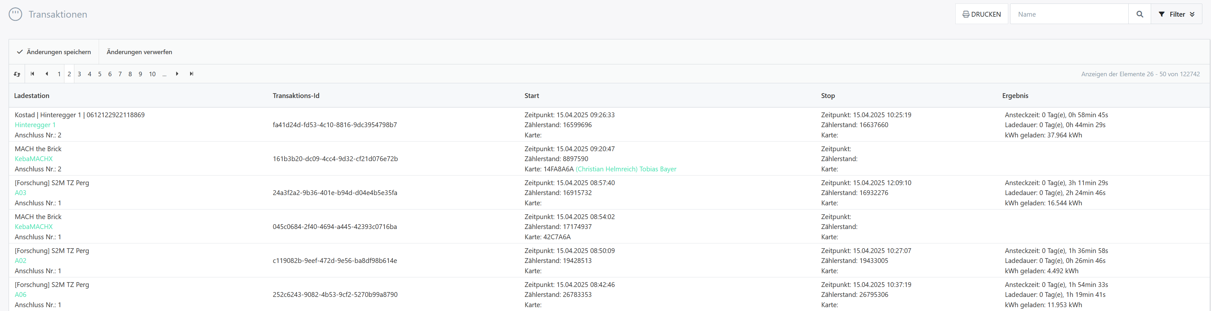1211x311 pixels.
Task: Select transaction id 161b3b20-dc09-4cc4-9d32-cf21d076e72b
Action: pos(335,159)
